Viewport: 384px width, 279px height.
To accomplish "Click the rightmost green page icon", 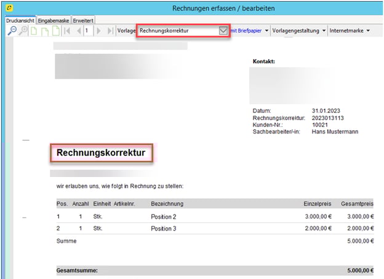I will click(55, 31).
